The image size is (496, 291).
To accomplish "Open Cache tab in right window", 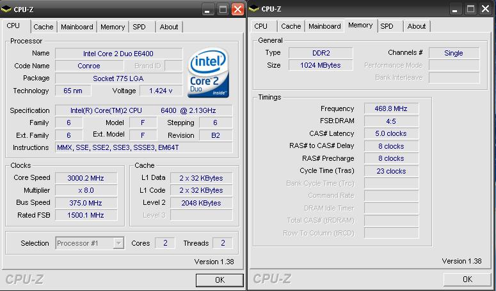I will pos(291,26).
